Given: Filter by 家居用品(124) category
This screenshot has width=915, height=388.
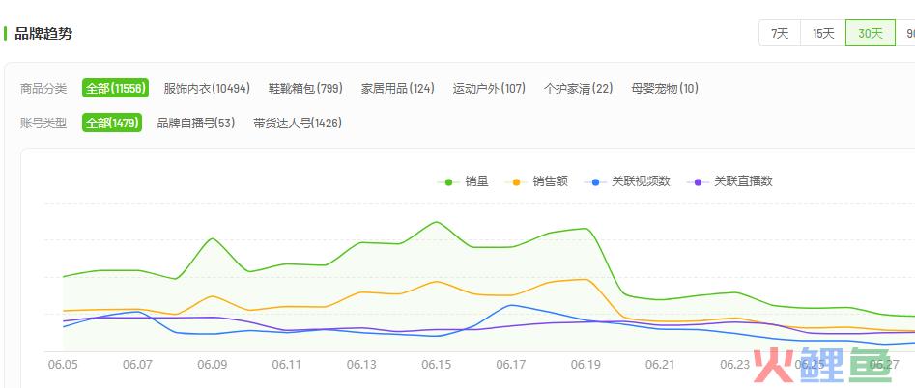Looking at the screenshot, I should pyautogui.click(x=397, y=89).
